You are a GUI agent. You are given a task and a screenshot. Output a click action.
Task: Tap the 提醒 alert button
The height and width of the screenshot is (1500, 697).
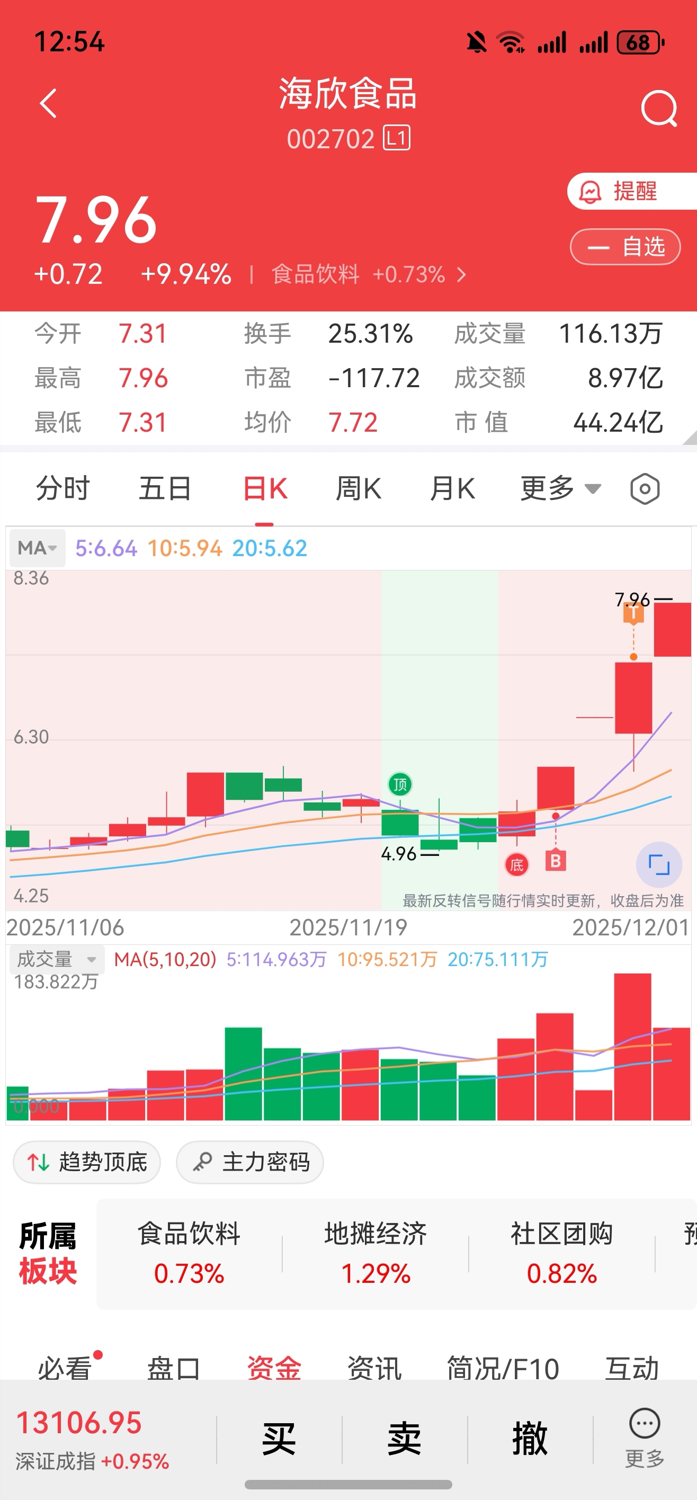click(632, 191)
